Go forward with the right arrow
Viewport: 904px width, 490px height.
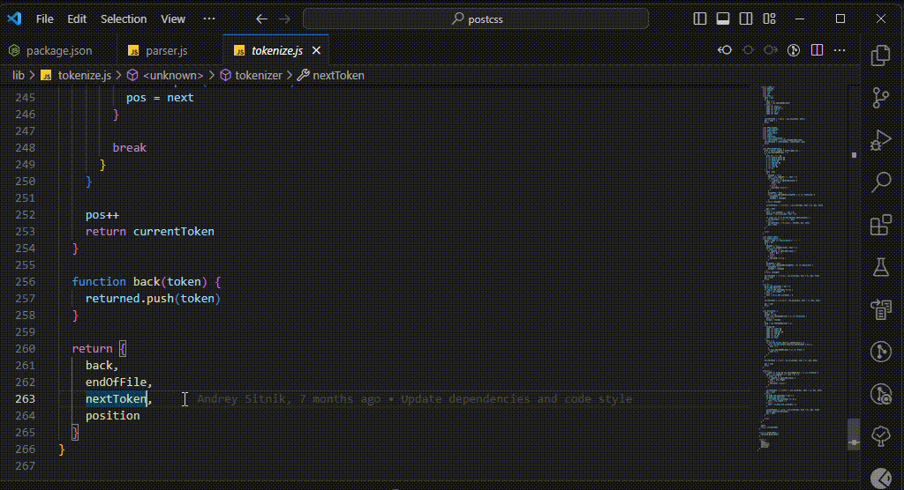click(x=285, y=19)
